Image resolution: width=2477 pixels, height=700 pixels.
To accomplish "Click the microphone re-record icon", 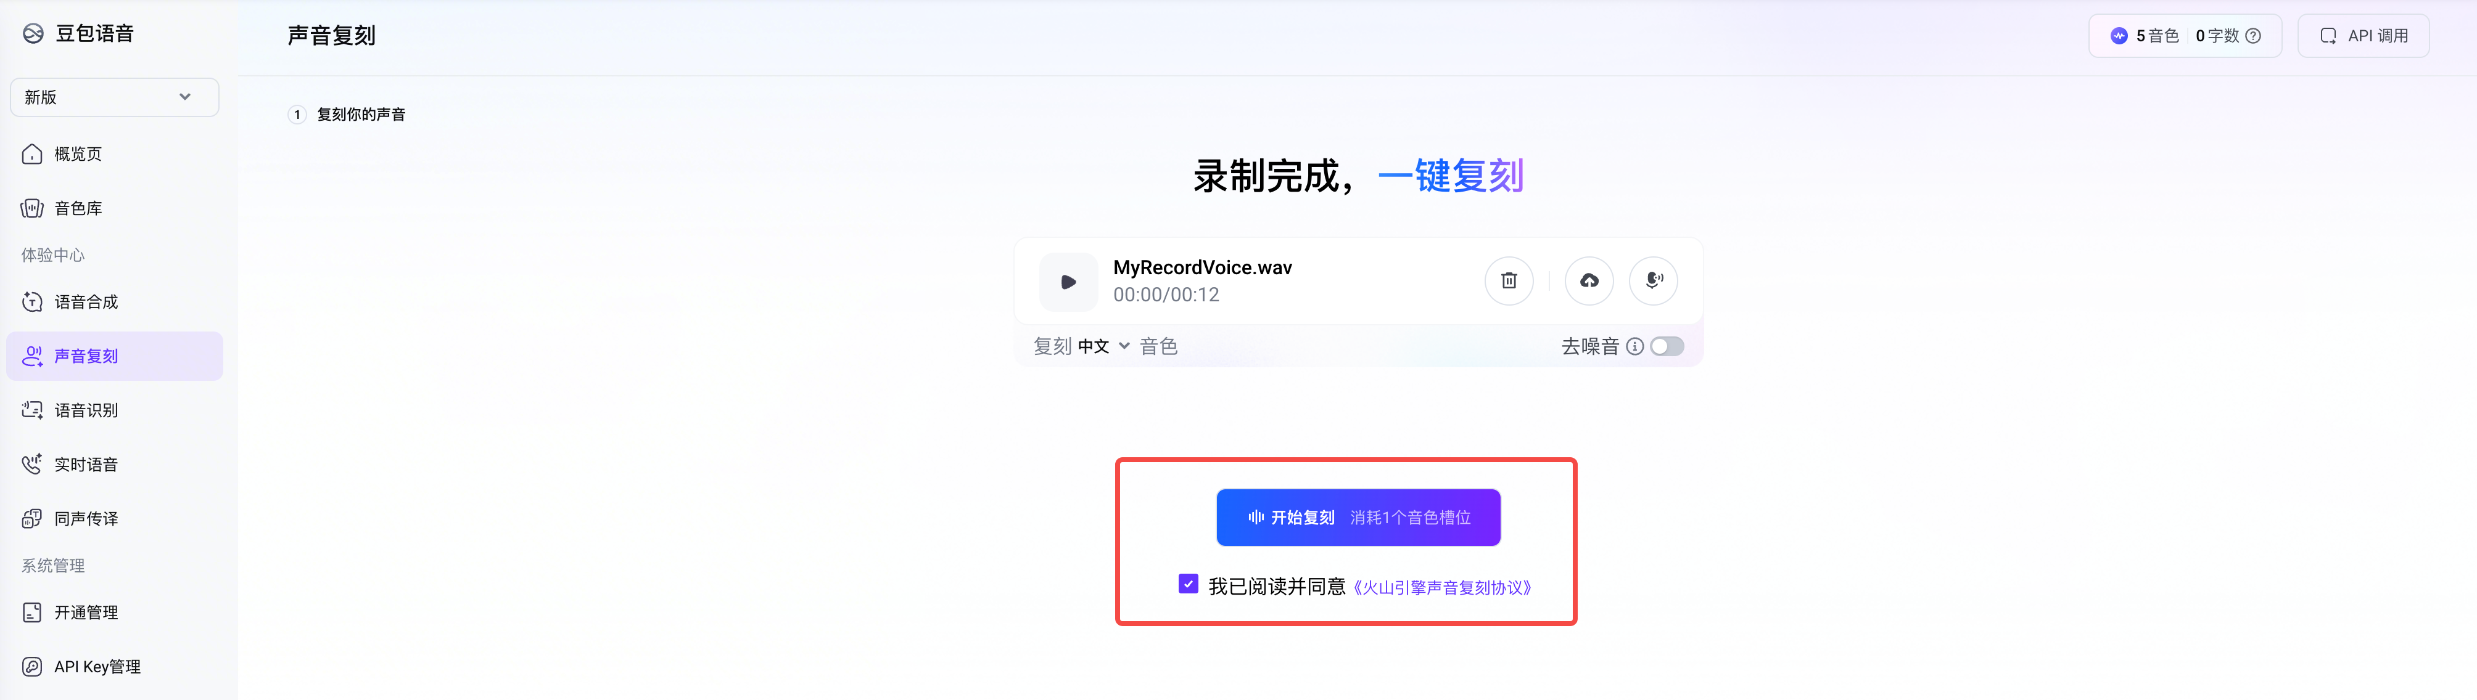I will [x=1653, y=280].
